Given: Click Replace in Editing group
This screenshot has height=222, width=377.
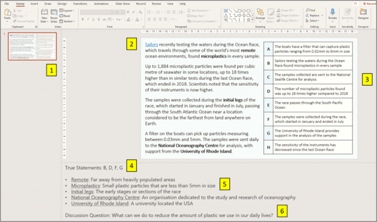Looking at the screenshot, I should click(314, 16).
